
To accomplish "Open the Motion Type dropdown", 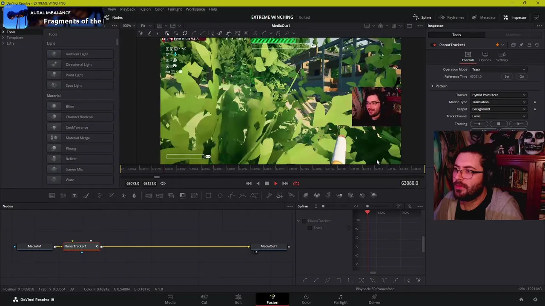I will click(x=498, y=102).
